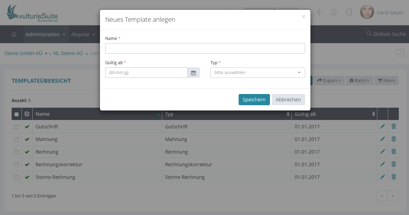
Task: Open notifications bell icon
Action: (x=334, y=12)
